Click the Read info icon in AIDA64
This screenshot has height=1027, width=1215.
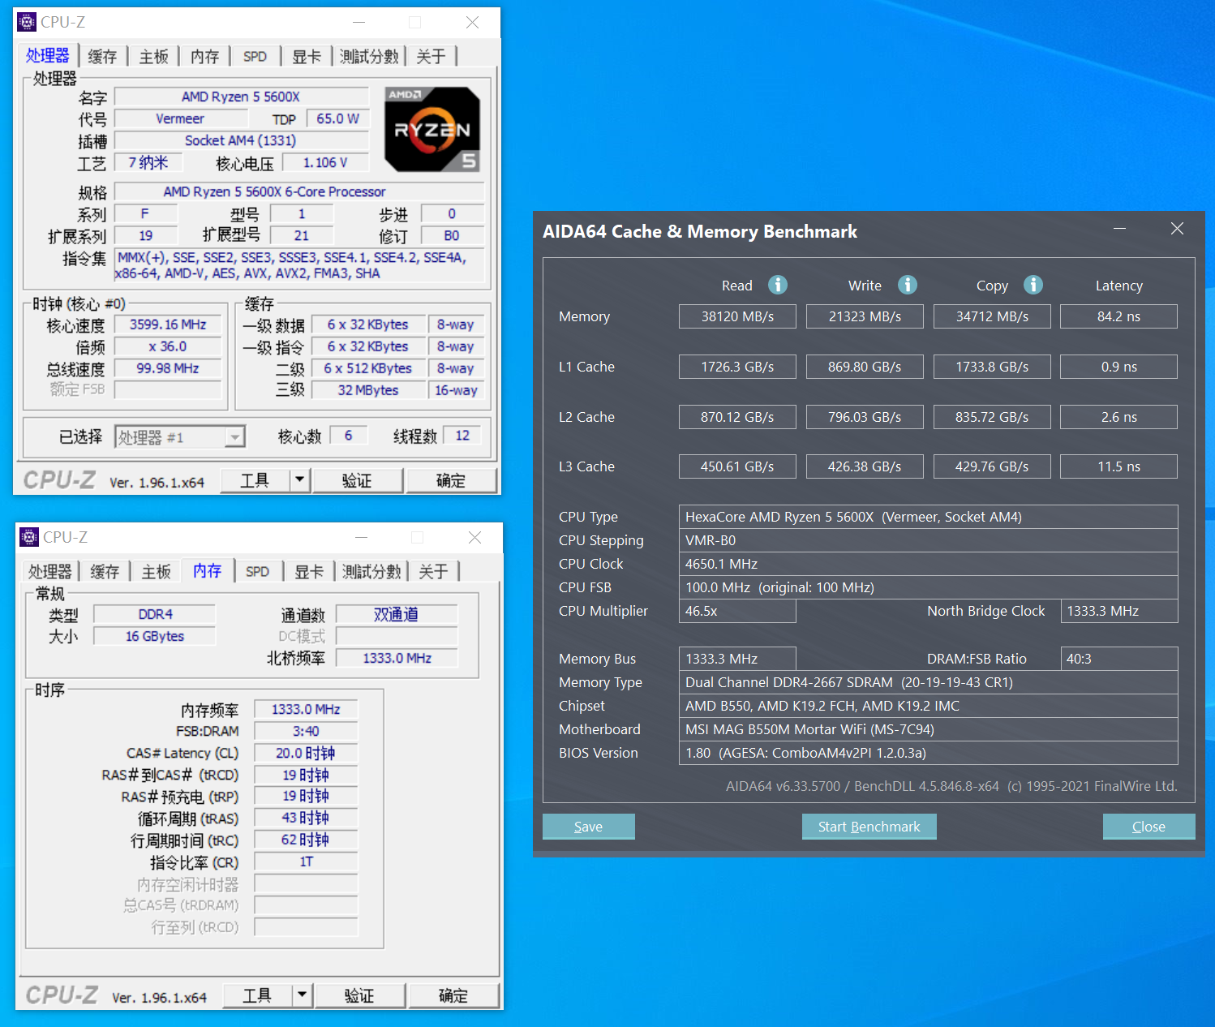pyautogui.click(x=777, y=285)
